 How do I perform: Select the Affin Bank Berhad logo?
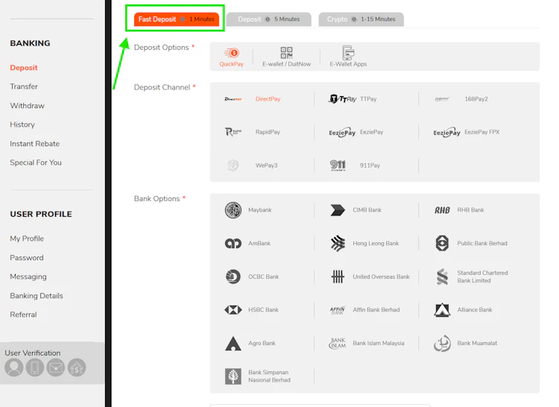click(338, 310)
